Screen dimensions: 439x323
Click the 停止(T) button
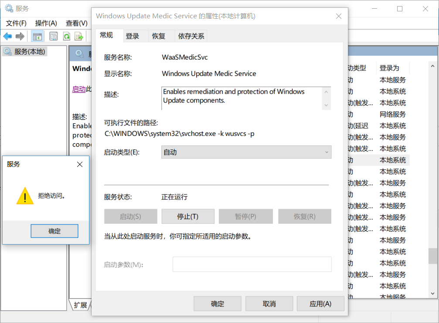(x=188, y=216)
